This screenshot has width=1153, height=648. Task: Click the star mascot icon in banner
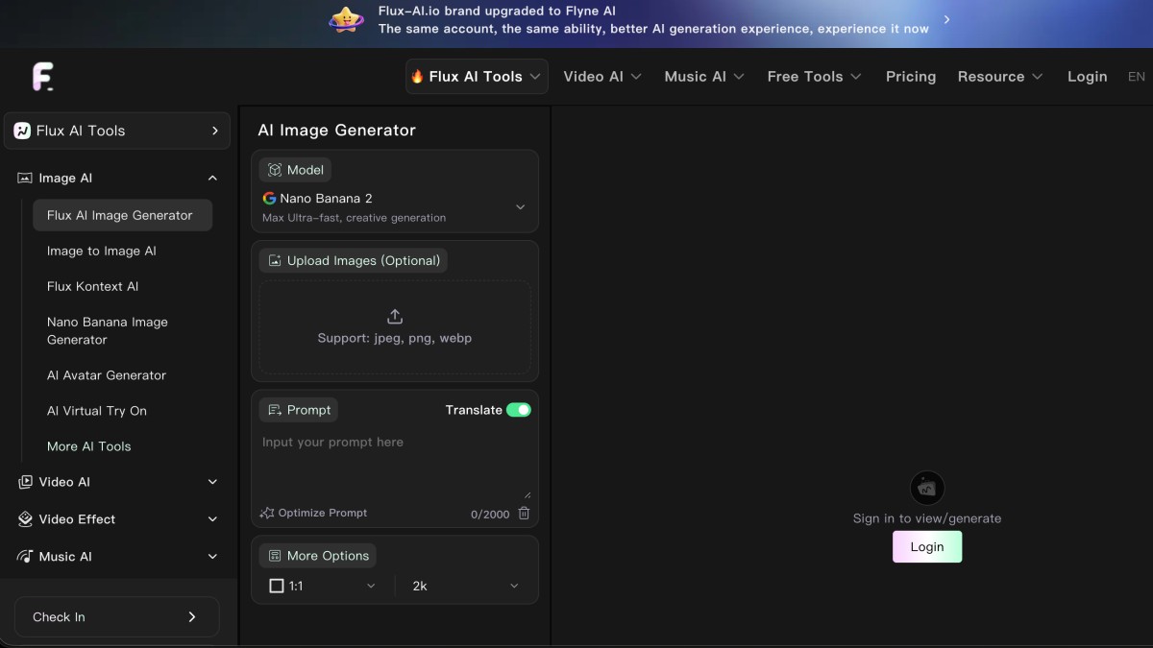tap(346, 20)
